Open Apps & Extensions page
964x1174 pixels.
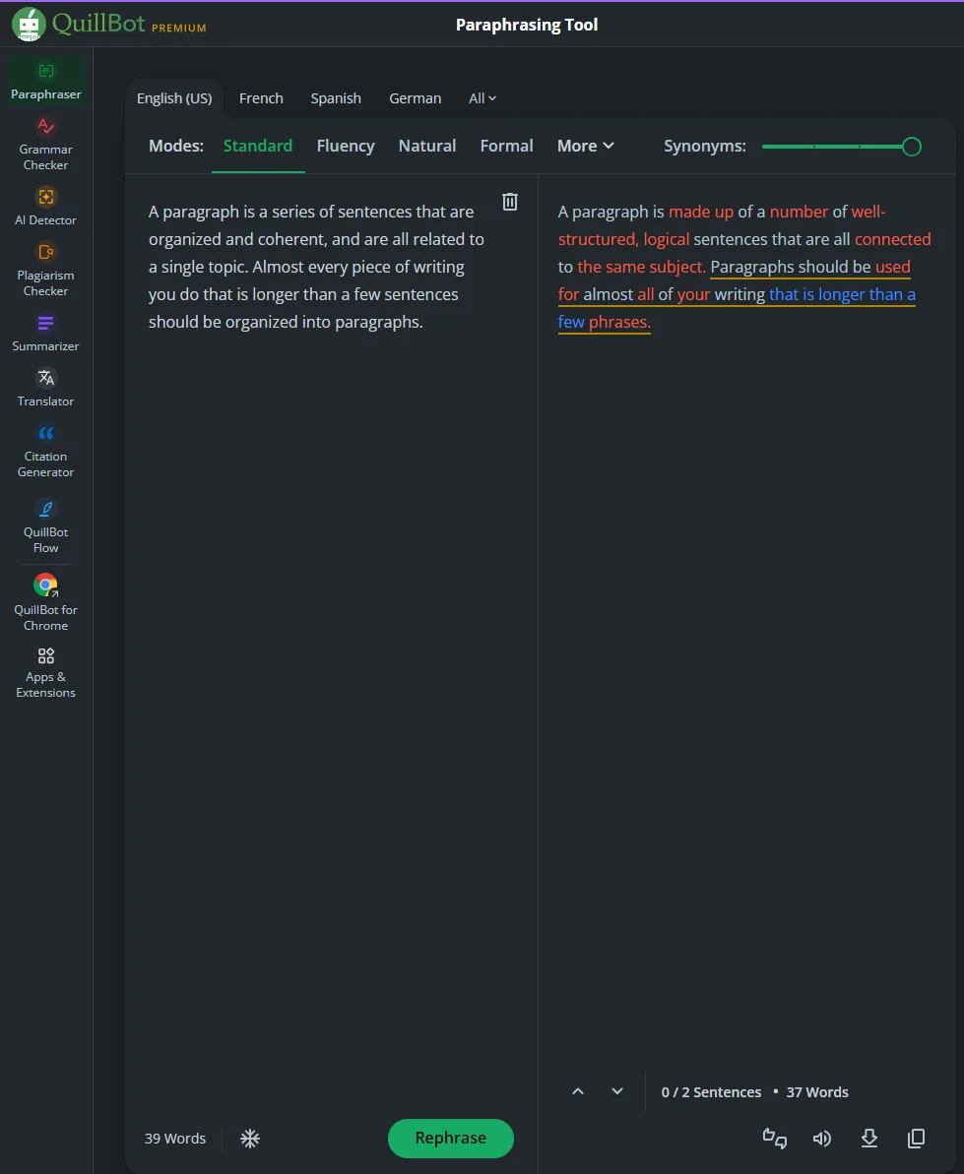point(45,672)
